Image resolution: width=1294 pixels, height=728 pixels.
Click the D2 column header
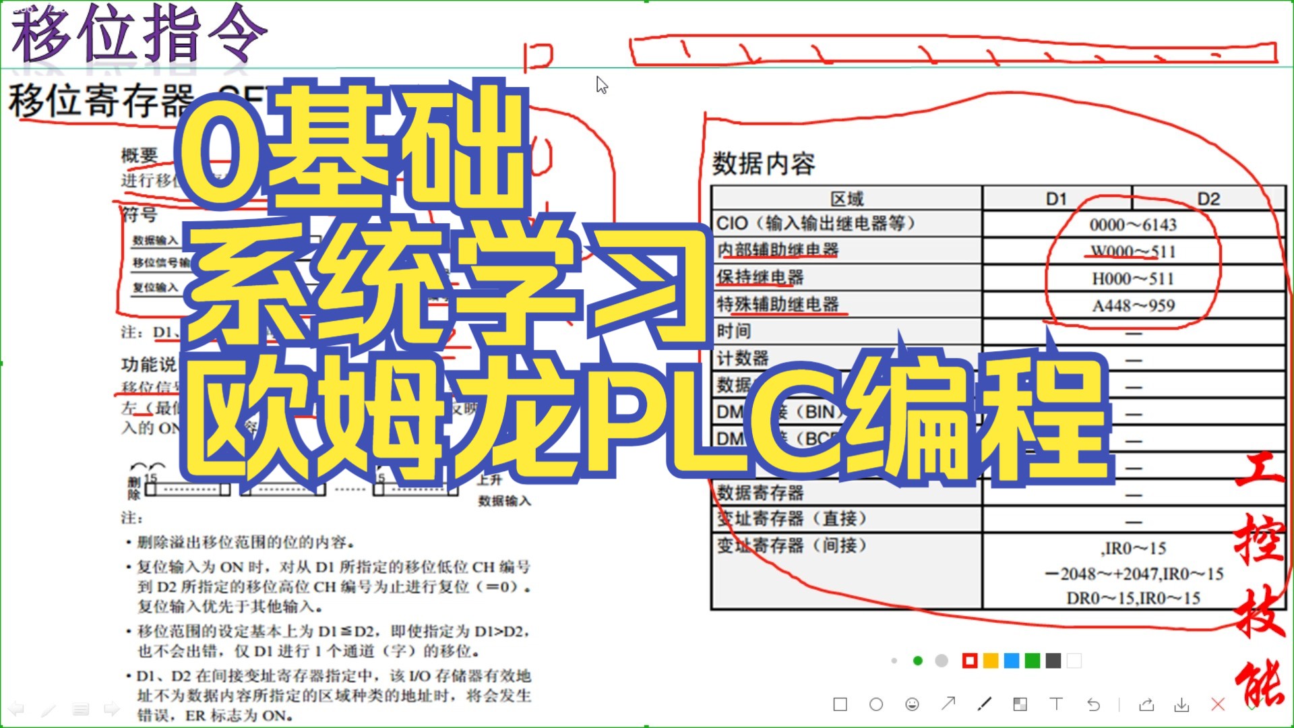tap(1208, 199)
